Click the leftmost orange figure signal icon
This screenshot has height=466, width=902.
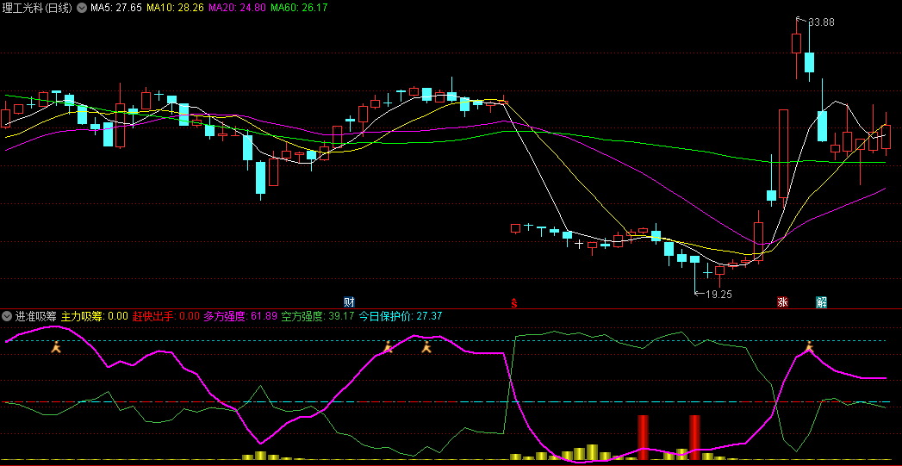56,347
